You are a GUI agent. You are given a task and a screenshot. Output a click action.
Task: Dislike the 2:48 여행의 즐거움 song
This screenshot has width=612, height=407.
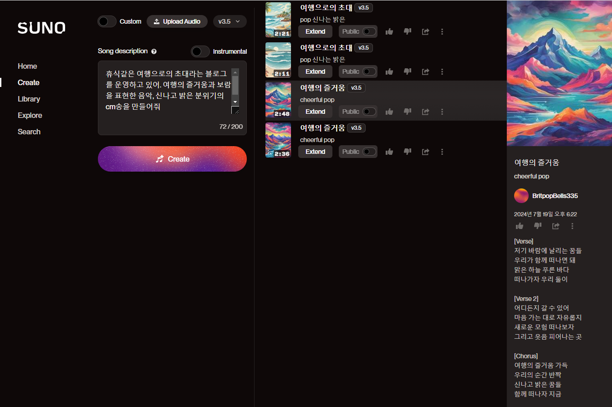click(x=408, y=112)
